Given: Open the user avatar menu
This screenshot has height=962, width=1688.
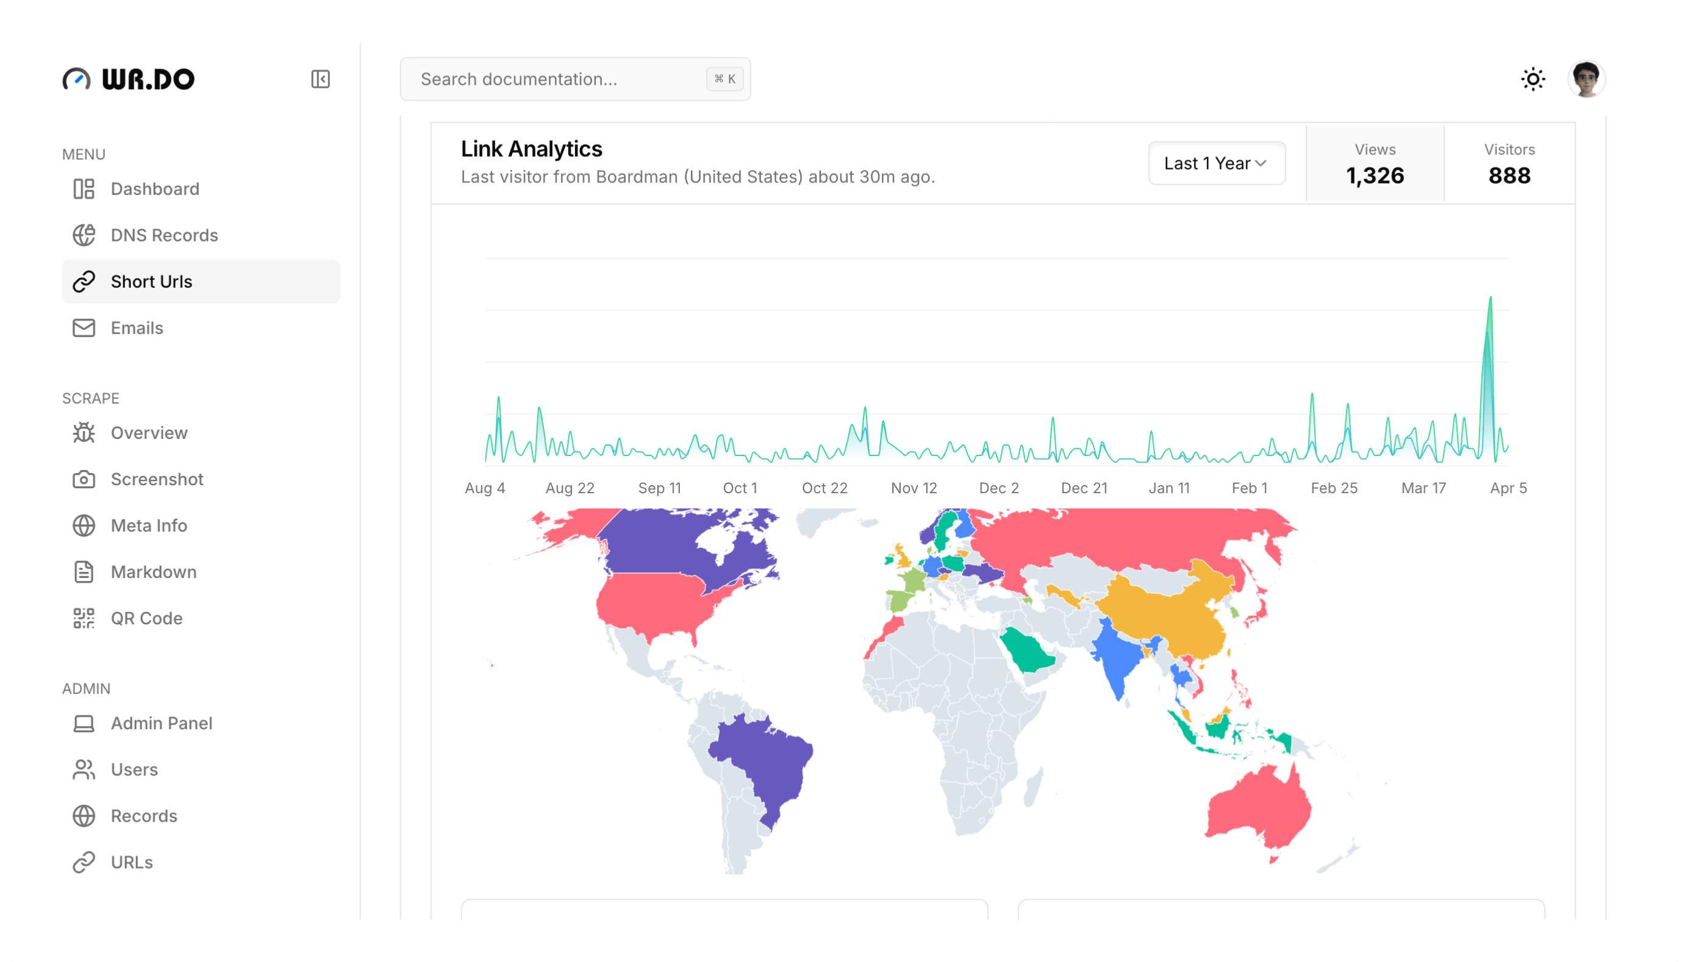Looking at the screenshot, I should point(1586,79).
